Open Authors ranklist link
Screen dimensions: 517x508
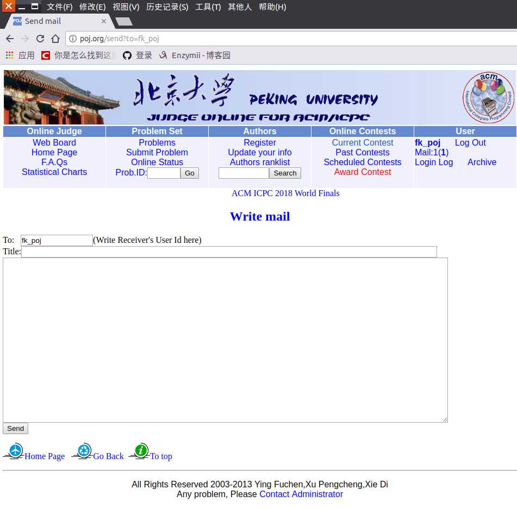point(260,162)
